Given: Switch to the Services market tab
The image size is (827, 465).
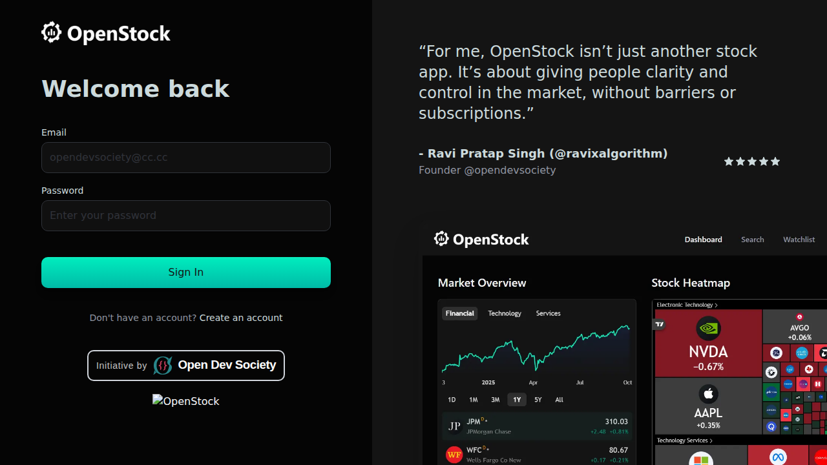Looking at the screenshot, I should click(x=548, y=313).
